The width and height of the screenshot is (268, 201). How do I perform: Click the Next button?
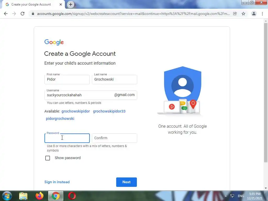pos(126,182)
